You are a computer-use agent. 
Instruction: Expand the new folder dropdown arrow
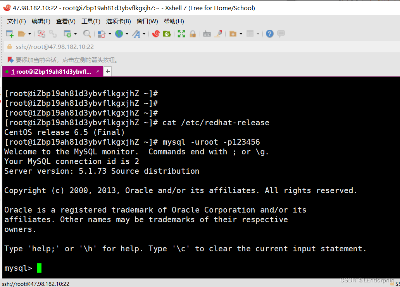[x=241, y=34]
